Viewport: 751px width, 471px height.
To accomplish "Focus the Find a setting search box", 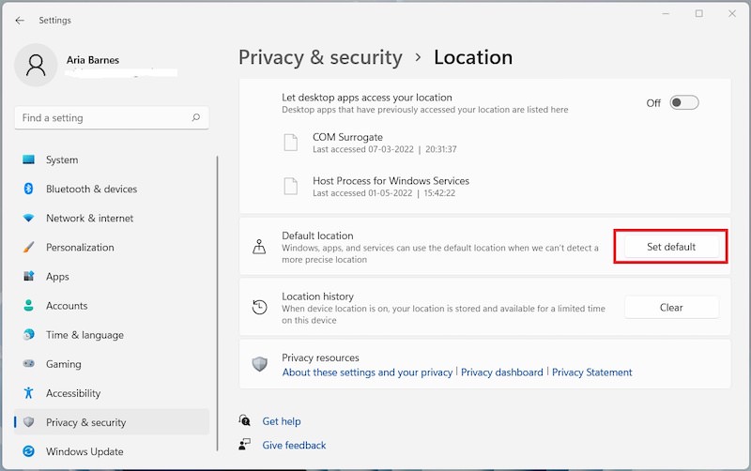I will coord(112,118).
